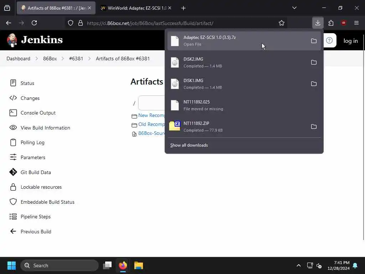Open the Firefox hamburger menu
365x274 pixels.
356,23
